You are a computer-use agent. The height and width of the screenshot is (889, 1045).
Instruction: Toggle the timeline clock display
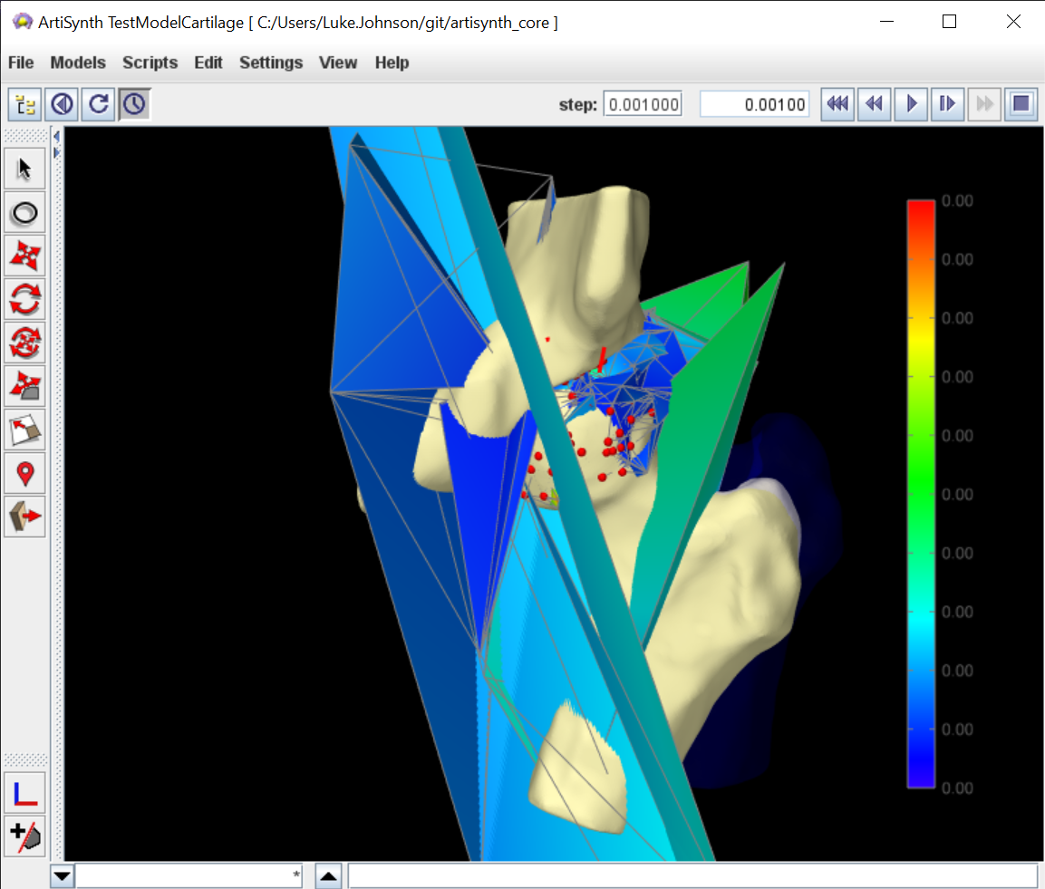point(134,104)
